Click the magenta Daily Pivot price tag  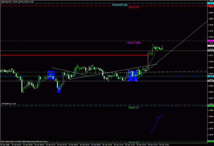coord(211,41)
